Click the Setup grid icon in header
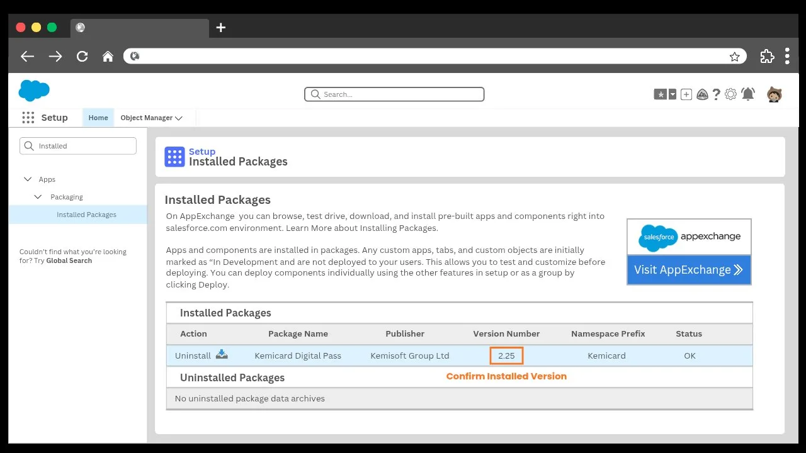The height and width of the screenshot is (453, 806). tap(174, 157)
